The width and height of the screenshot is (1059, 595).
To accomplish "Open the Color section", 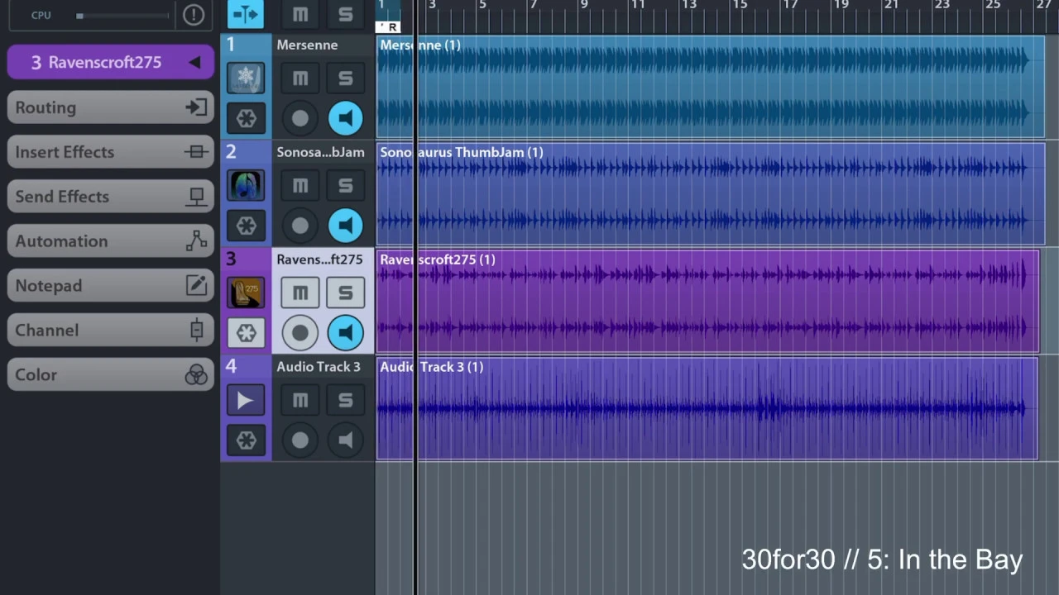I will (x=110, y=375).
